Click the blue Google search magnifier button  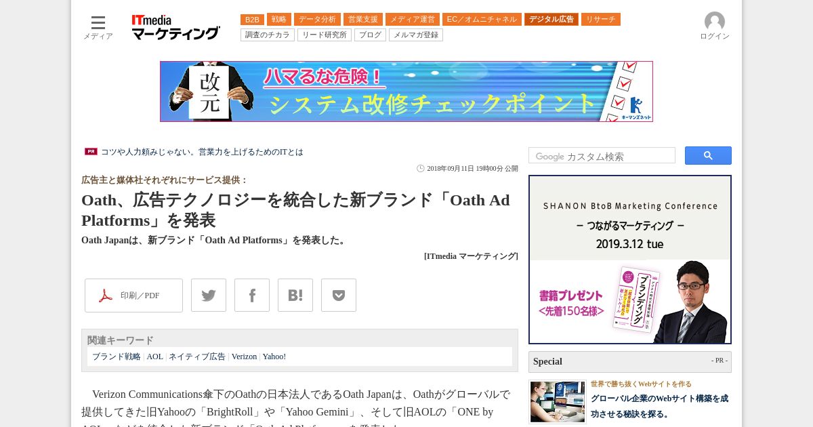(x=708, y=156)
